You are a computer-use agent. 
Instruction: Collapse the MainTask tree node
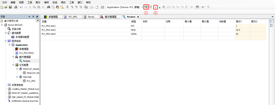[17, 77]
